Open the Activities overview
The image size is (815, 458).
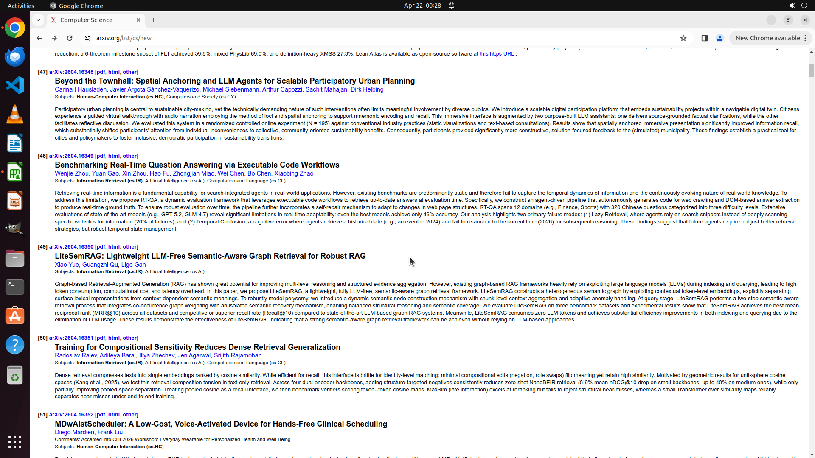(x=21, y=6)
